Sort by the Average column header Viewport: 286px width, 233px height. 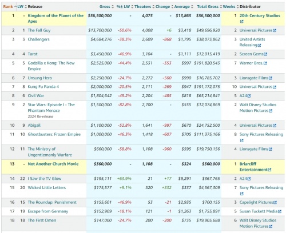click(x=182, y=7)
